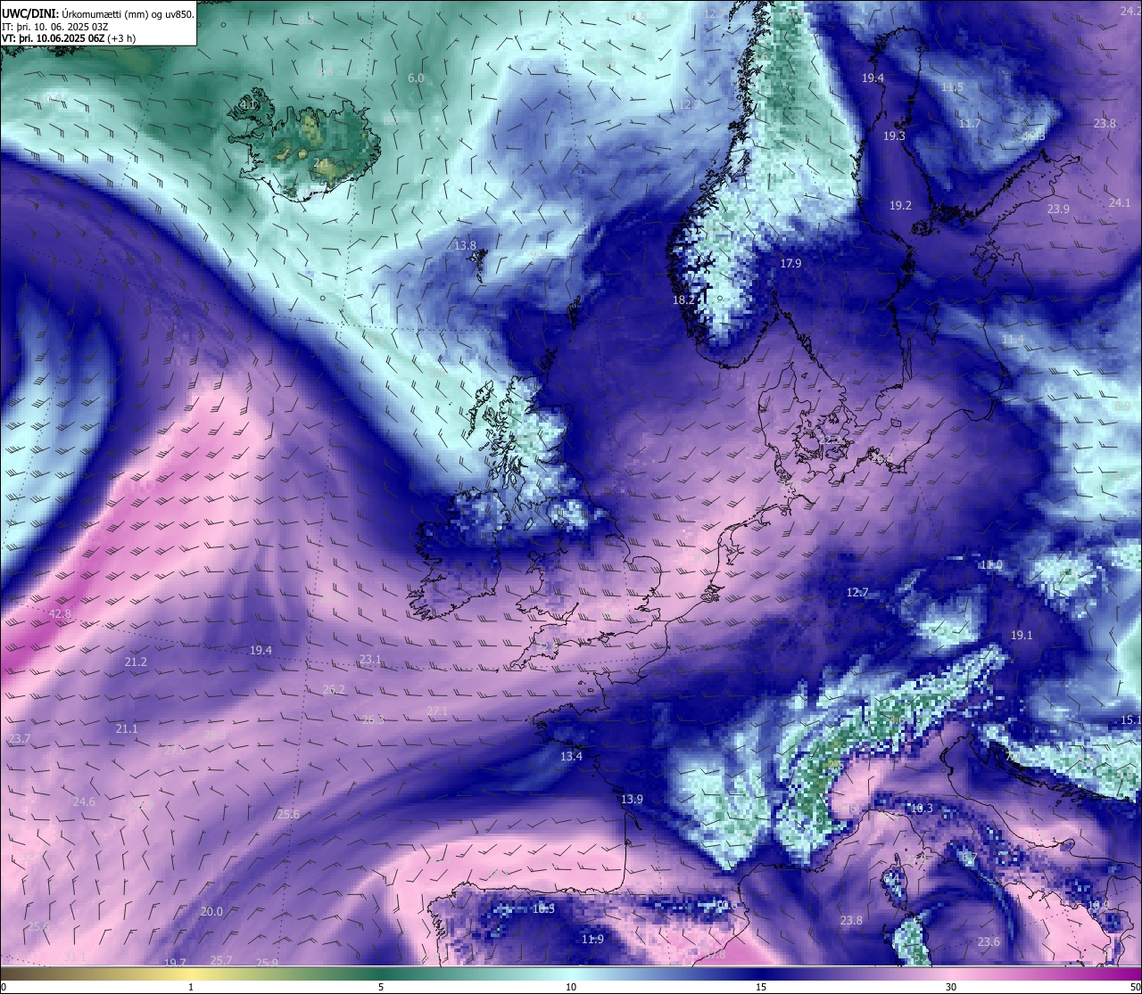Click the 27.1 map value
1142x994 pixels.
(x=436, y=711)
